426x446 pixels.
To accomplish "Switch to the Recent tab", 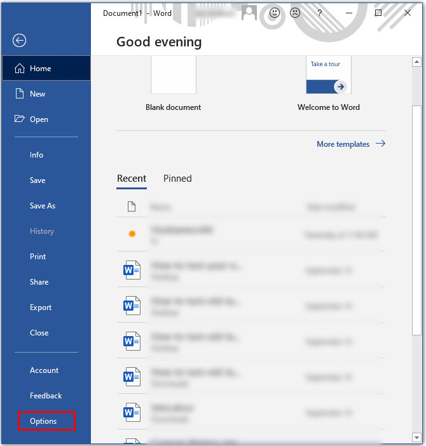I will tap(132, 179).
